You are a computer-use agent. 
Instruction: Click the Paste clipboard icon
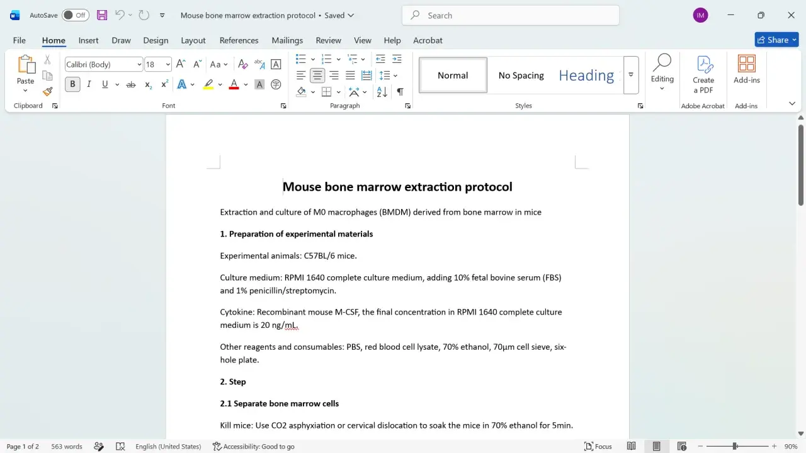coord(26,64)
